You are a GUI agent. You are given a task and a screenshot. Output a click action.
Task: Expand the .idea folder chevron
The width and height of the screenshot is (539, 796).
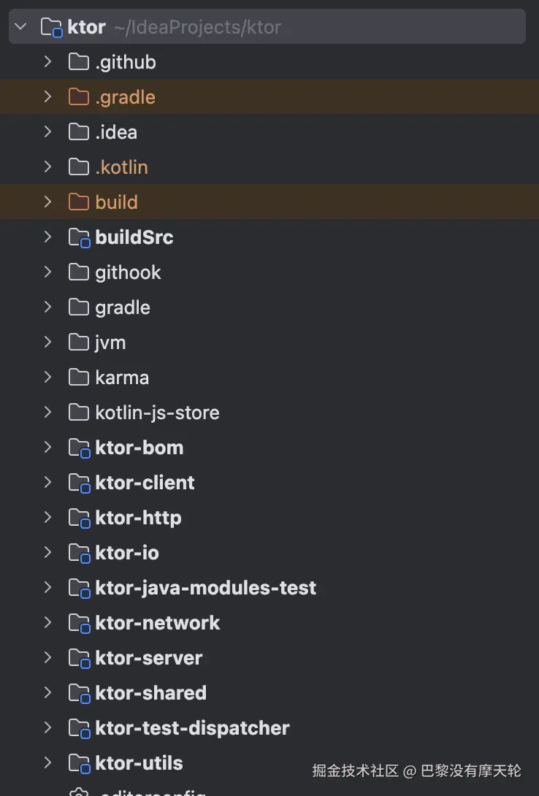point(47,132)
